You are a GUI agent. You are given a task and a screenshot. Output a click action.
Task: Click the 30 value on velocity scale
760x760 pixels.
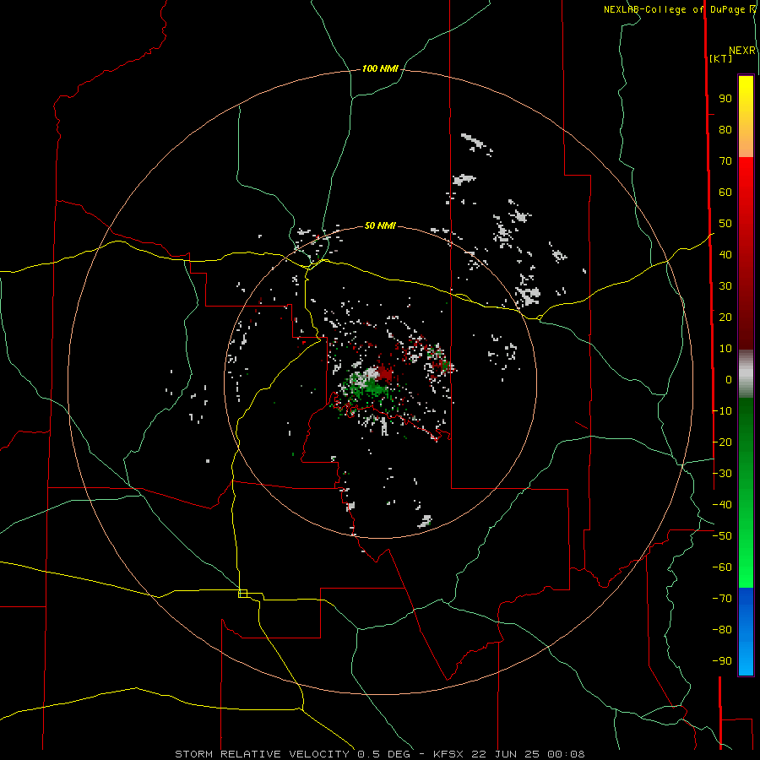click(x=725, y=286)
